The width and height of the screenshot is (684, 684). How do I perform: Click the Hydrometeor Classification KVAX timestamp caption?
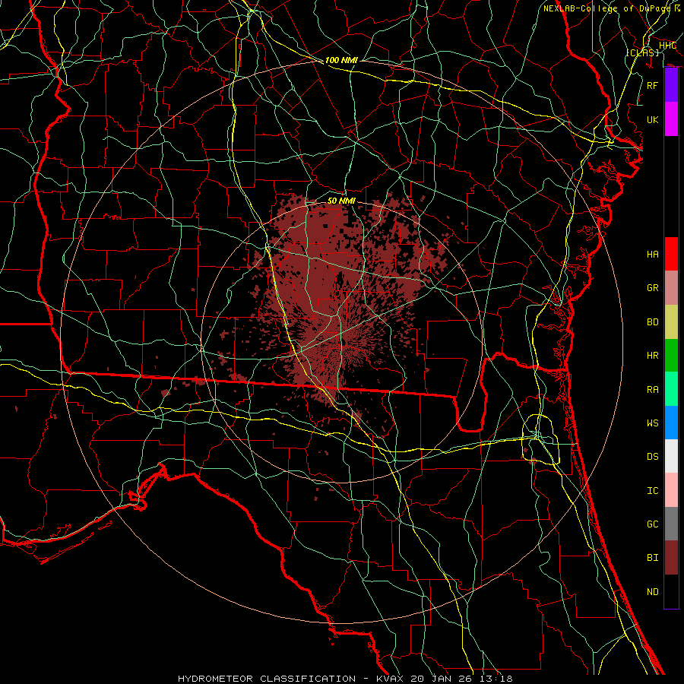(x=345, y=679)
